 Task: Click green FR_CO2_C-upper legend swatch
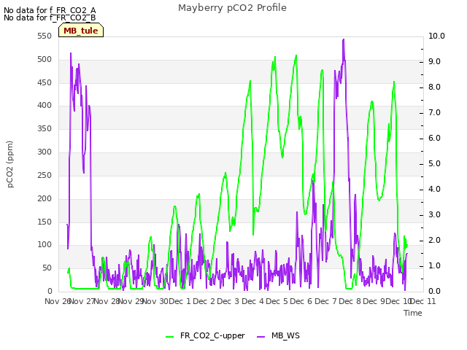tap(170, 336)
